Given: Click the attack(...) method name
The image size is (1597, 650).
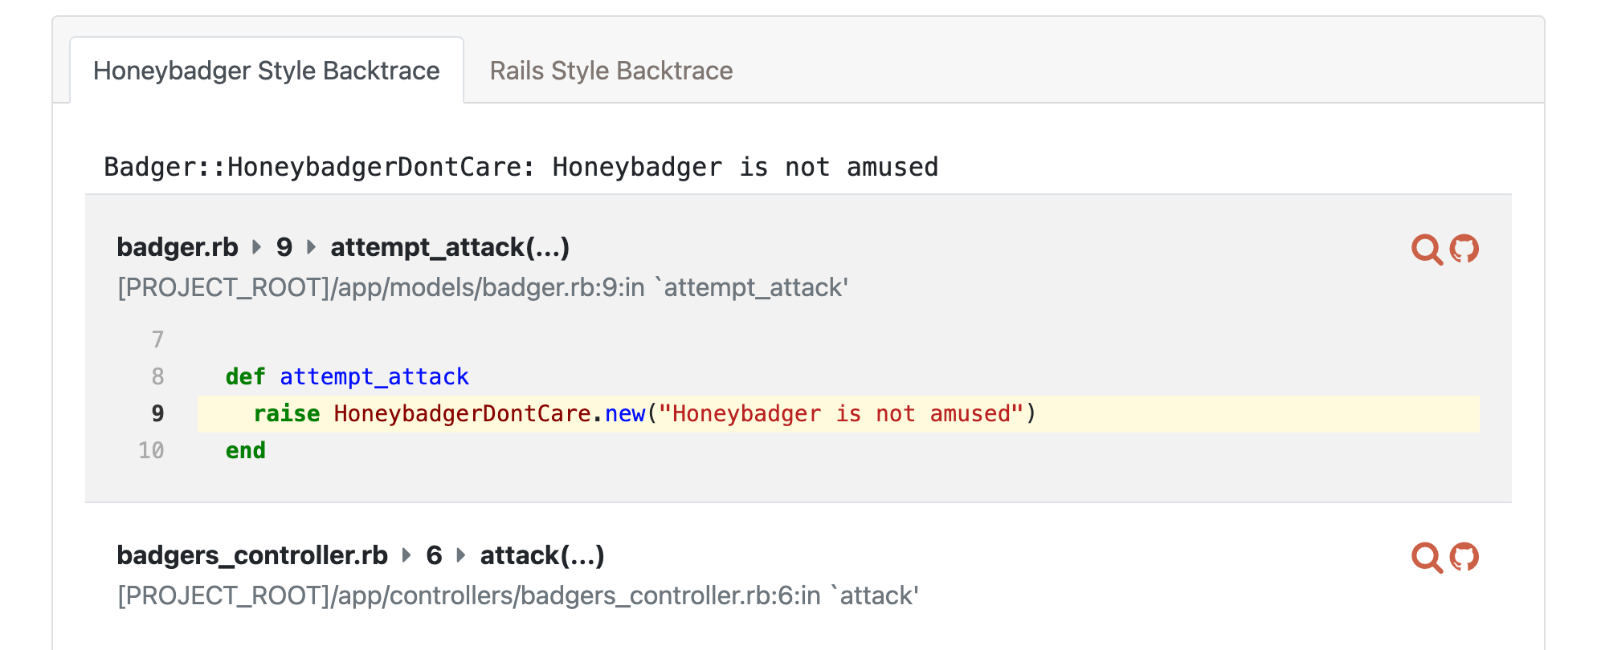Looking at the screenshot, I should coord(542,555).
